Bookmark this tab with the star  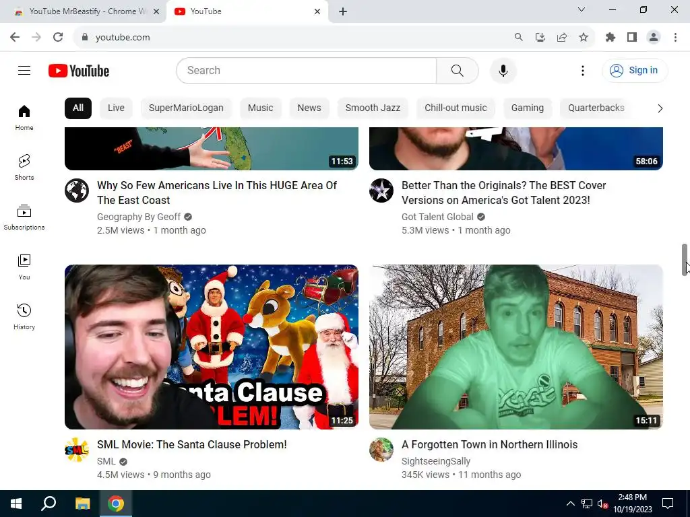click(x=584, y=37)
